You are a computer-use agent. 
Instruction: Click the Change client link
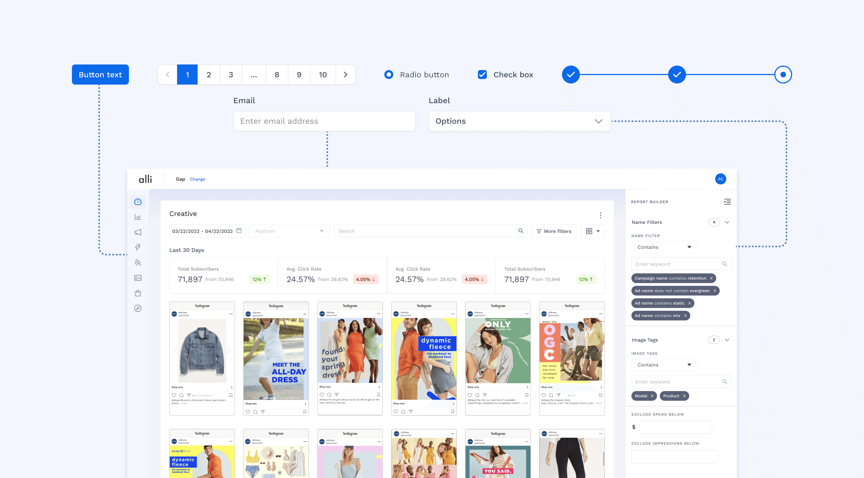(197, 179)
